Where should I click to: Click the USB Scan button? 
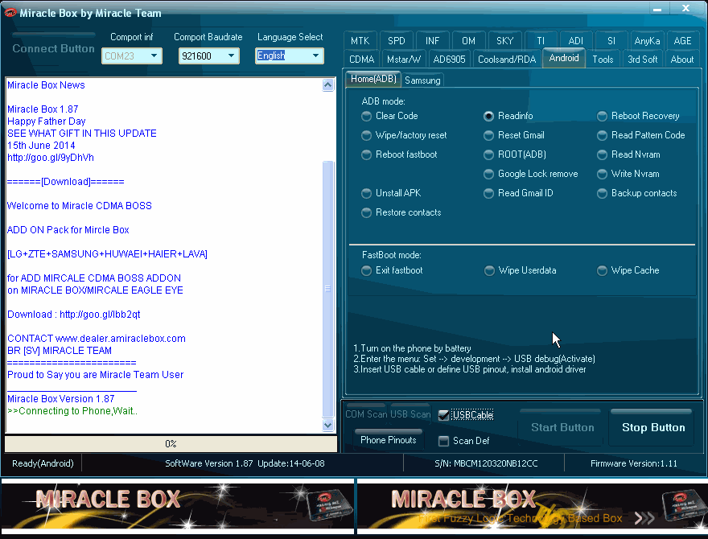[410, 414]
